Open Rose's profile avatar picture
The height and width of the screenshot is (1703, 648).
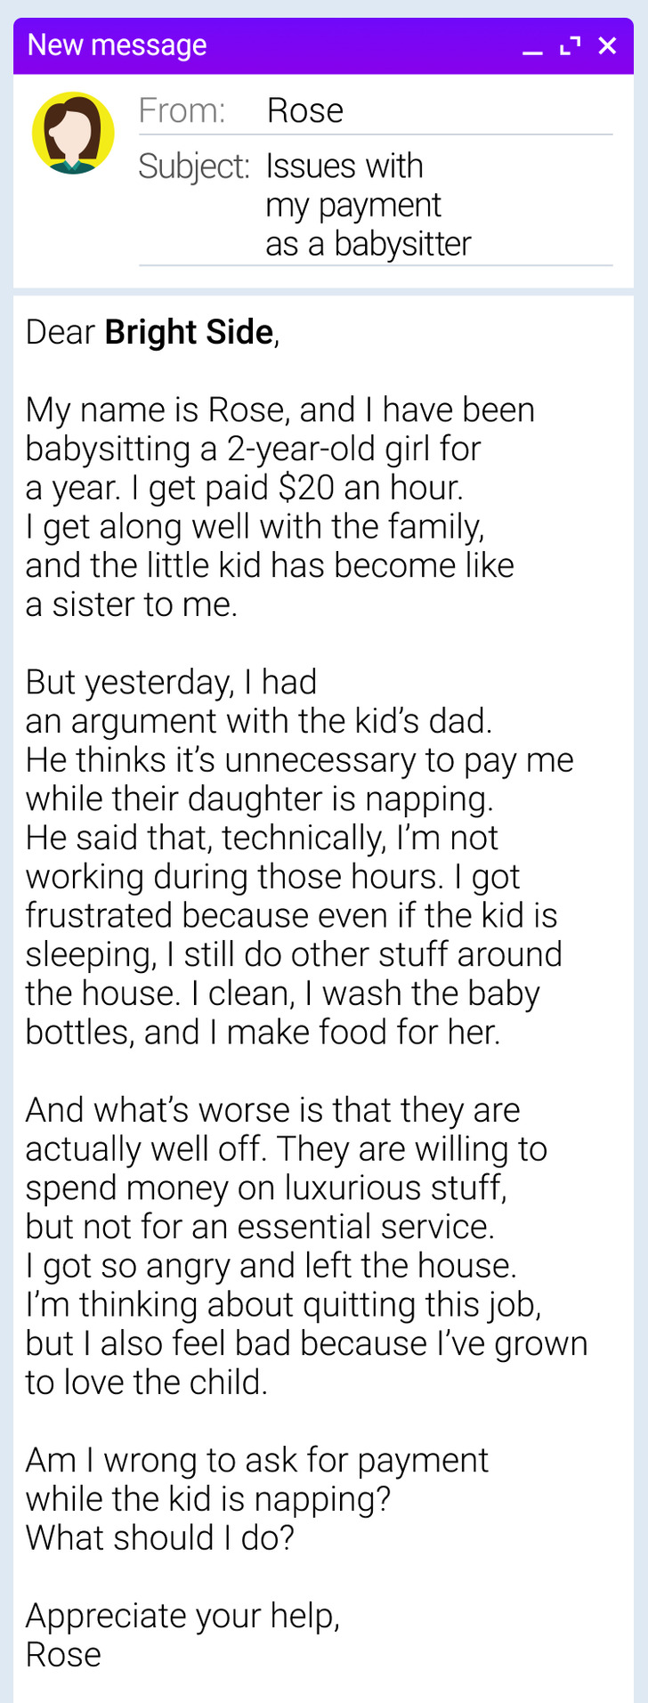pos(73,133)
